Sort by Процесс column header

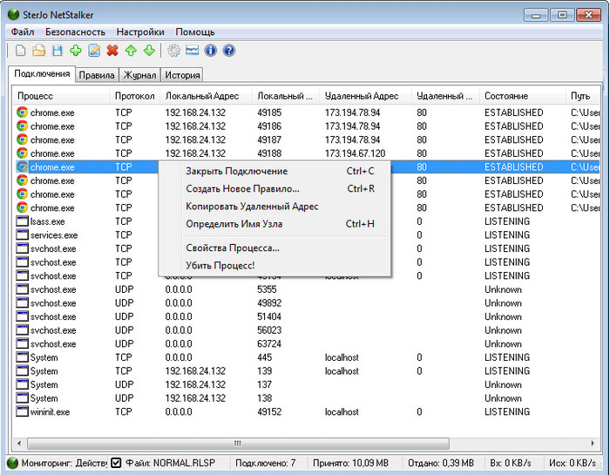61,96
